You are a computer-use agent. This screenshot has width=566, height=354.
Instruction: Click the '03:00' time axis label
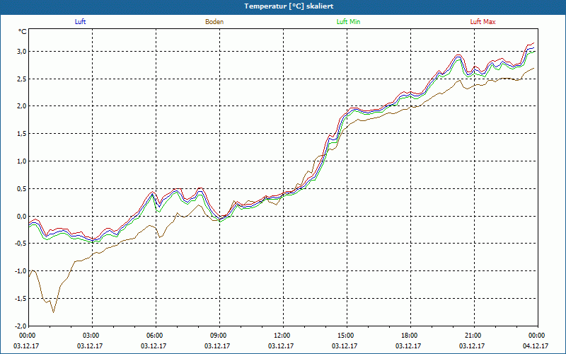tap(92, 336)
